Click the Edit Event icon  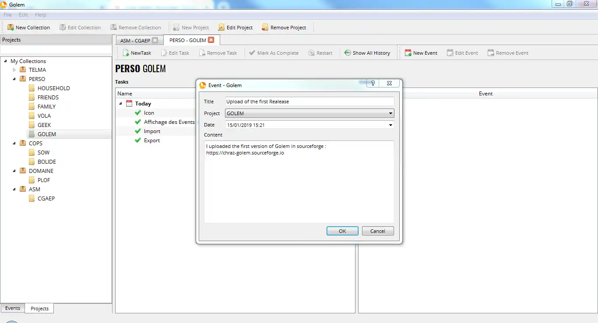tap(450, 53)
